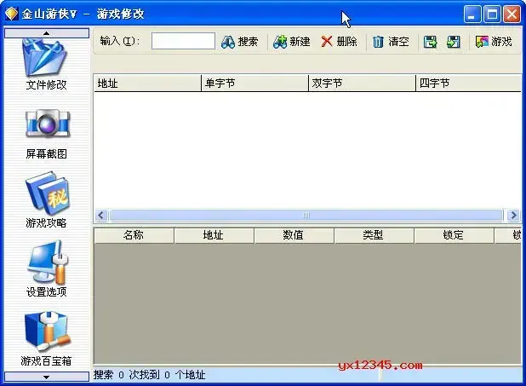Maximize the 金山游侠 window

492,14
